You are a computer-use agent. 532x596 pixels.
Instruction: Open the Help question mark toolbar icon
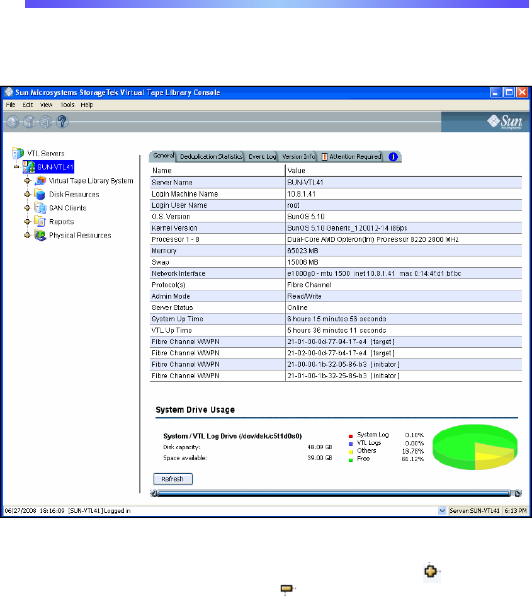[x=62, y=122]
